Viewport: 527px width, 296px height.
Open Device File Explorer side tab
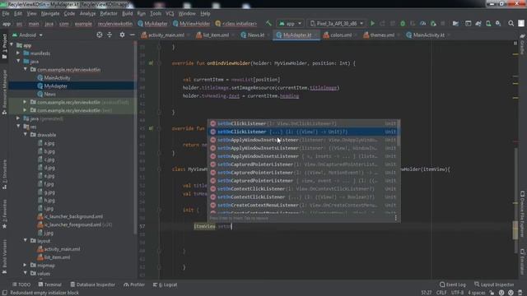[522, 215]
